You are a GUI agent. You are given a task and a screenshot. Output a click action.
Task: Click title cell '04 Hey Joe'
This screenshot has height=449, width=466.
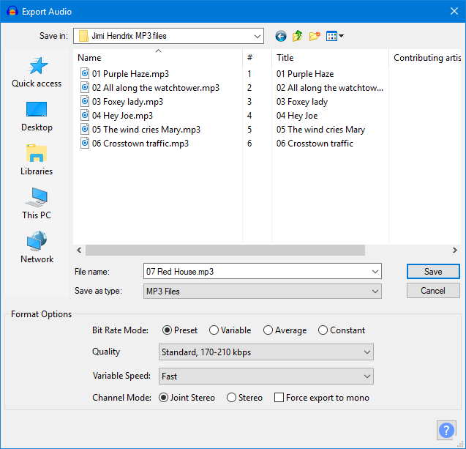[297, 116]
